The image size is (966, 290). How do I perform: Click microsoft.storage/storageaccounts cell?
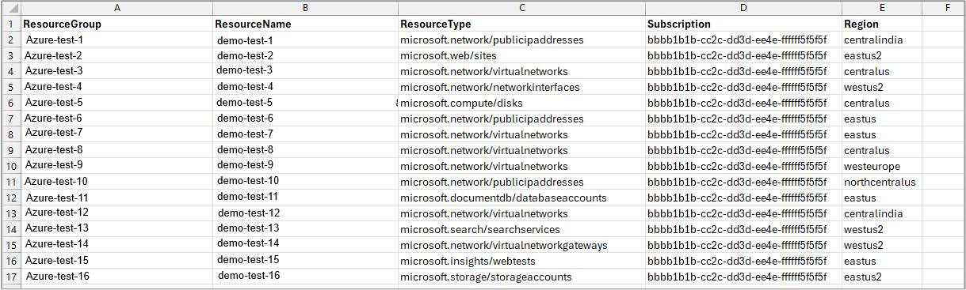(522, 277)
